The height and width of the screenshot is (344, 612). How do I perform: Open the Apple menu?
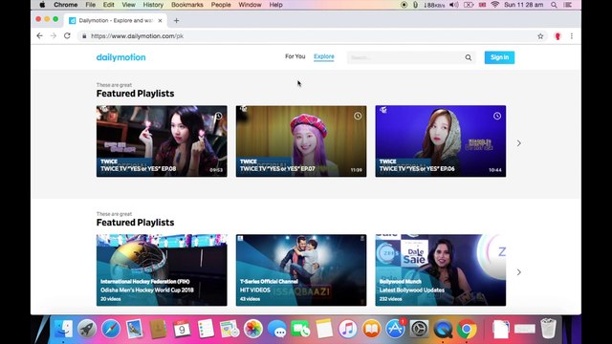tap(42, 5)
